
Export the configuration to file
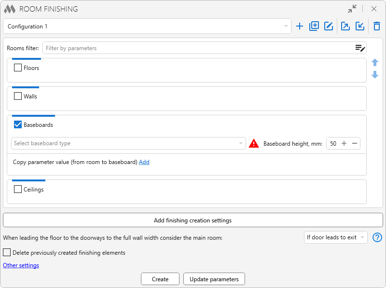345,27
